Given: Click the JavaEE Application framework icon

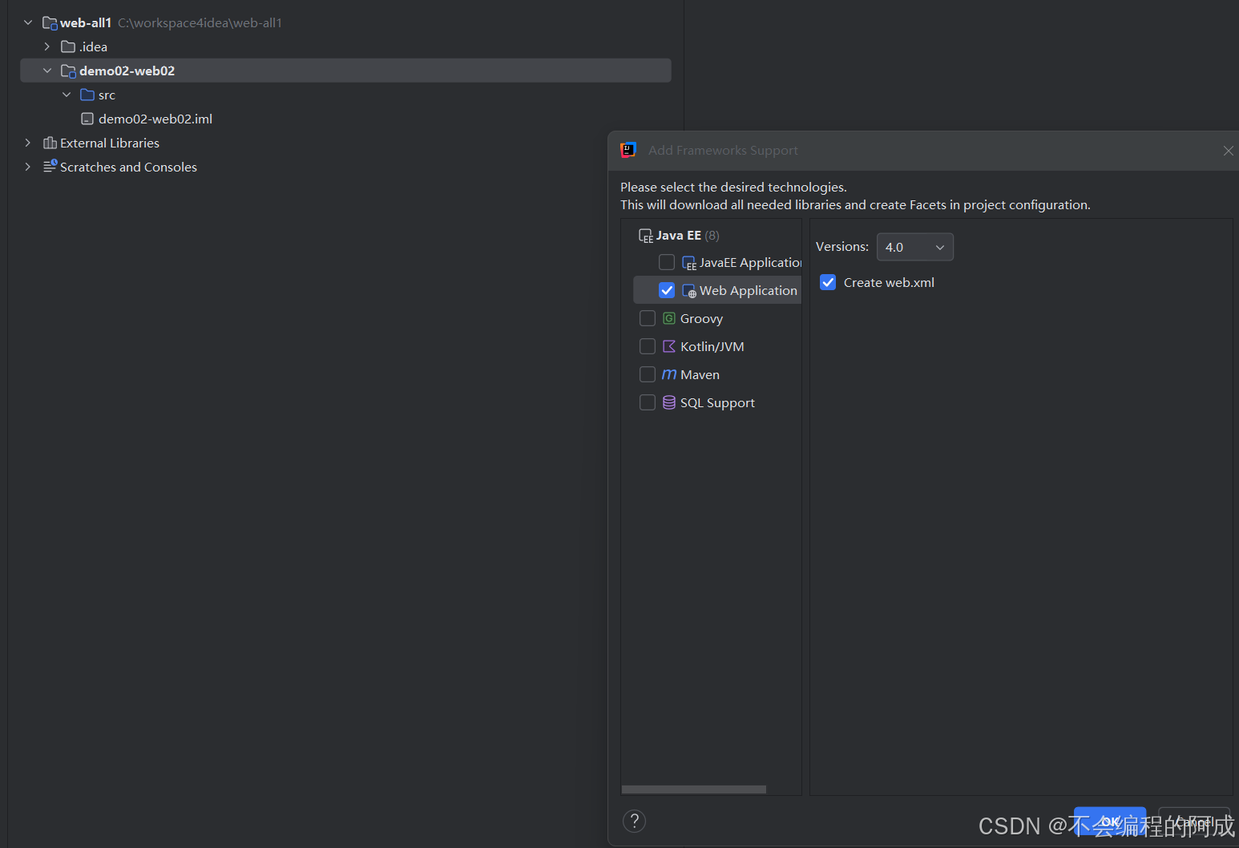Looking at the screenshot, I should pos(689,263).
